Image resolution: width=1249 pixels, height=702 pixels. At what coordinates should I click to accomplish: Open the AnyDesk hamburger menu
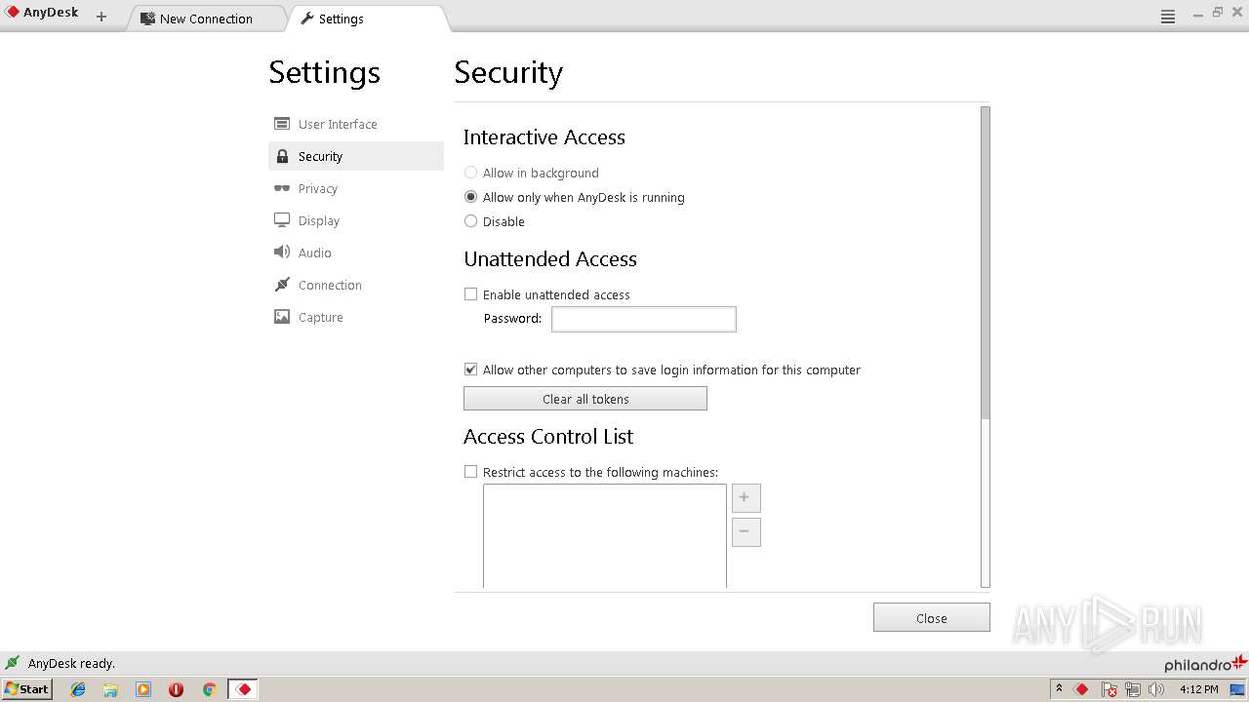click(x=1168, y=17)
